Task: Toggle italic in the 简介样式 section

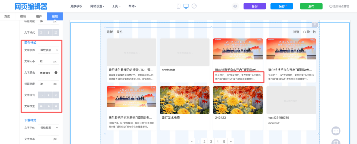Action: (49, 95)
